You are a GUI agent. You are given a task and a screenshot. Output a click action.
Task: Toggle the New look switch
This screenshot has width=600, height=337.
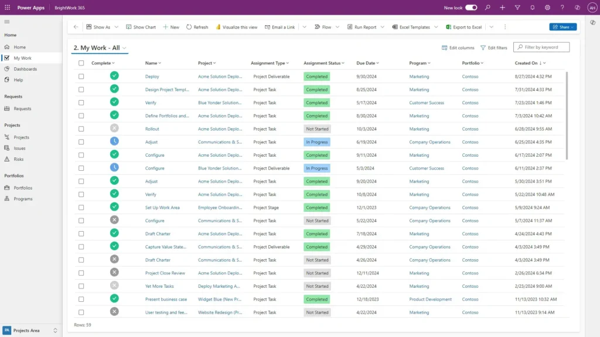[471, 8]
